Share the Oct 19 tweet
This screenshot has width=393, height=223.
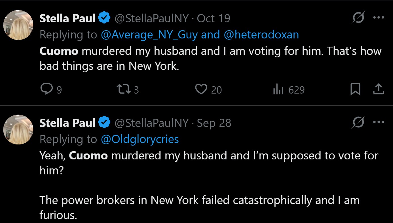379,90
